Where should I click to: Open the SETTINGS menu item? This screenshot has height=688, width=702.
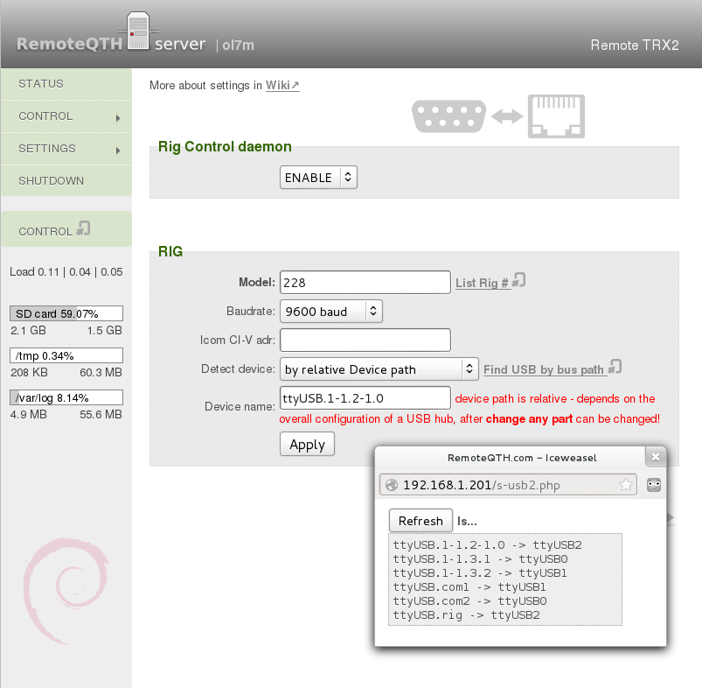[66, 148]
